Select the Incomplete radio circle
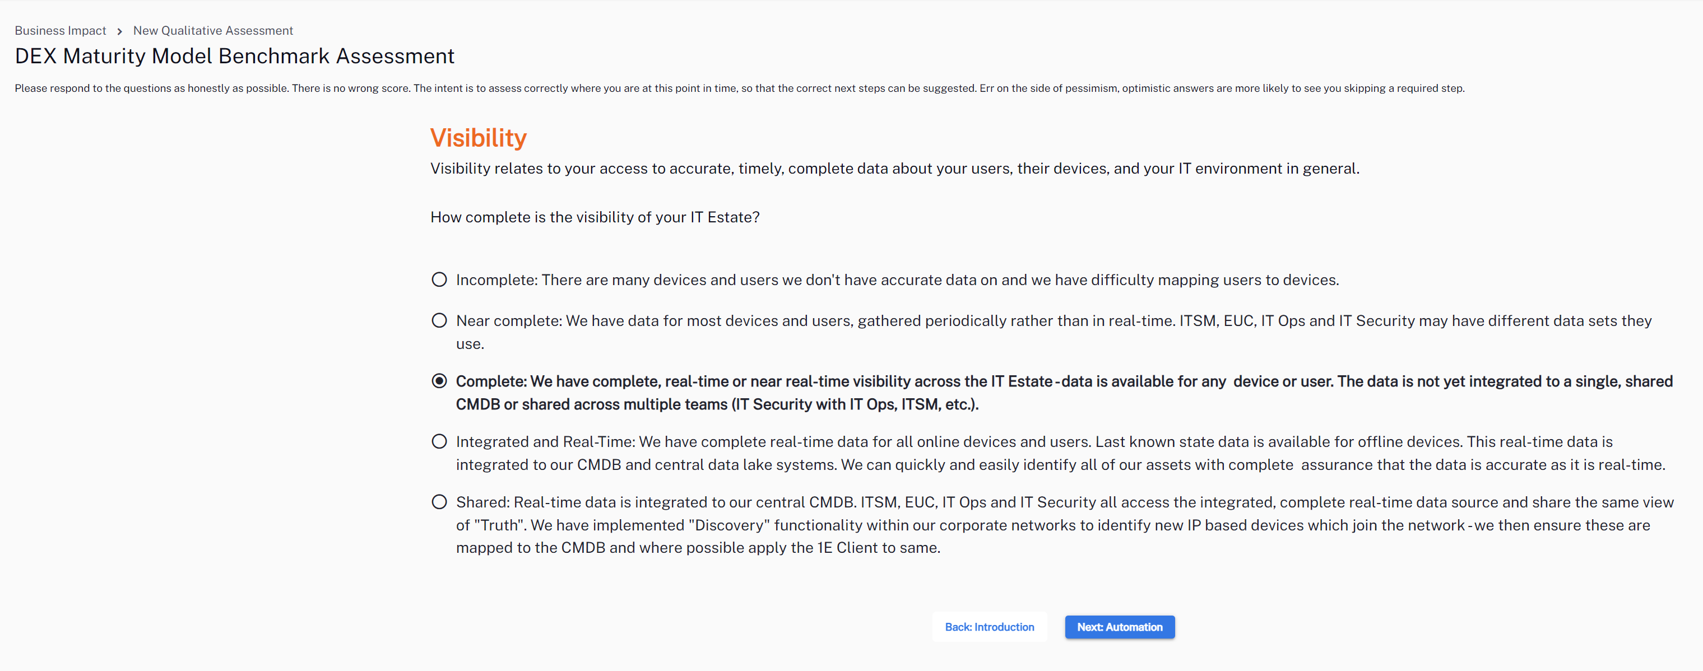The width and height of the screenshot is (1703, 671). (439, 279)
